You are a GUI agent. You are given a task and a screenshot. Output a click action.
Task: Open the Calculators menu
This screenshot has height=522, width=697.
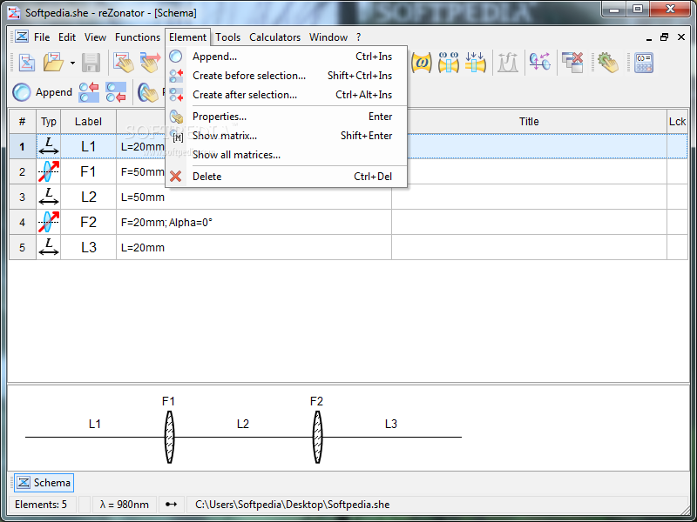click(274, 37)
